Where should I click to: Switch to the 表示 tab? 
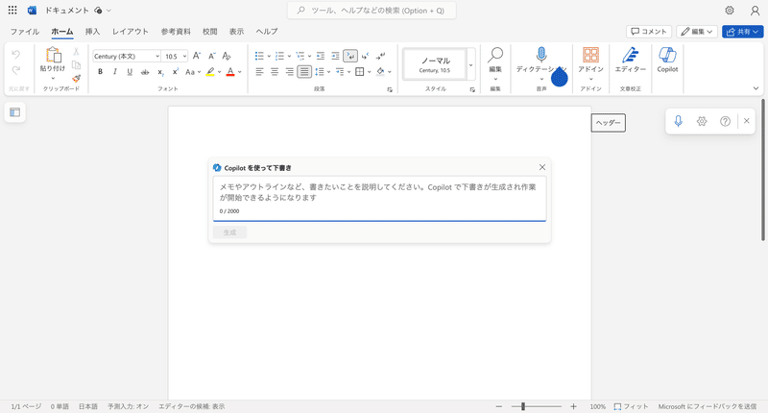[x=236, y=32]
